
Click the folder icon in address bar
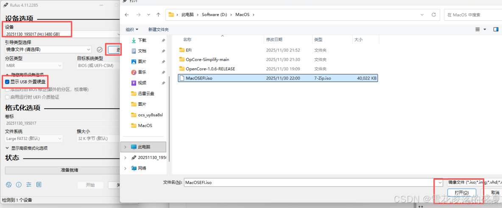(171, 15)
